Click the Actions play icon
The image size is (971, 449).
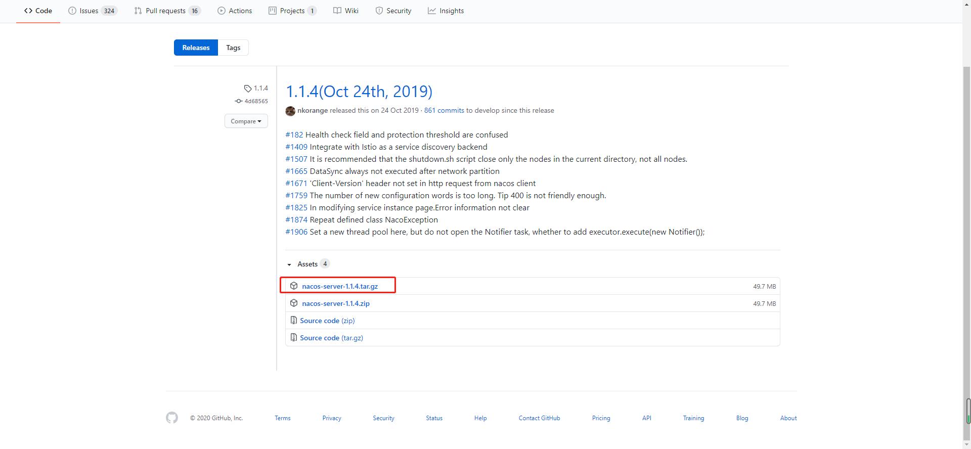tap(222, 11)
